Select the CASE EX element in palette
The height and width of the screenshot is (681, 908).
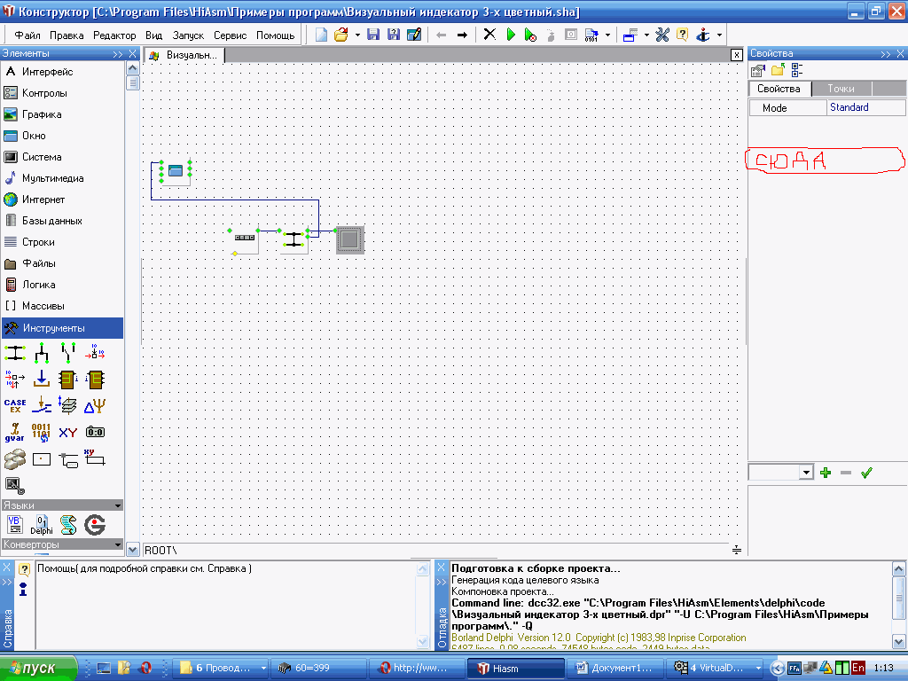[15, 406]
